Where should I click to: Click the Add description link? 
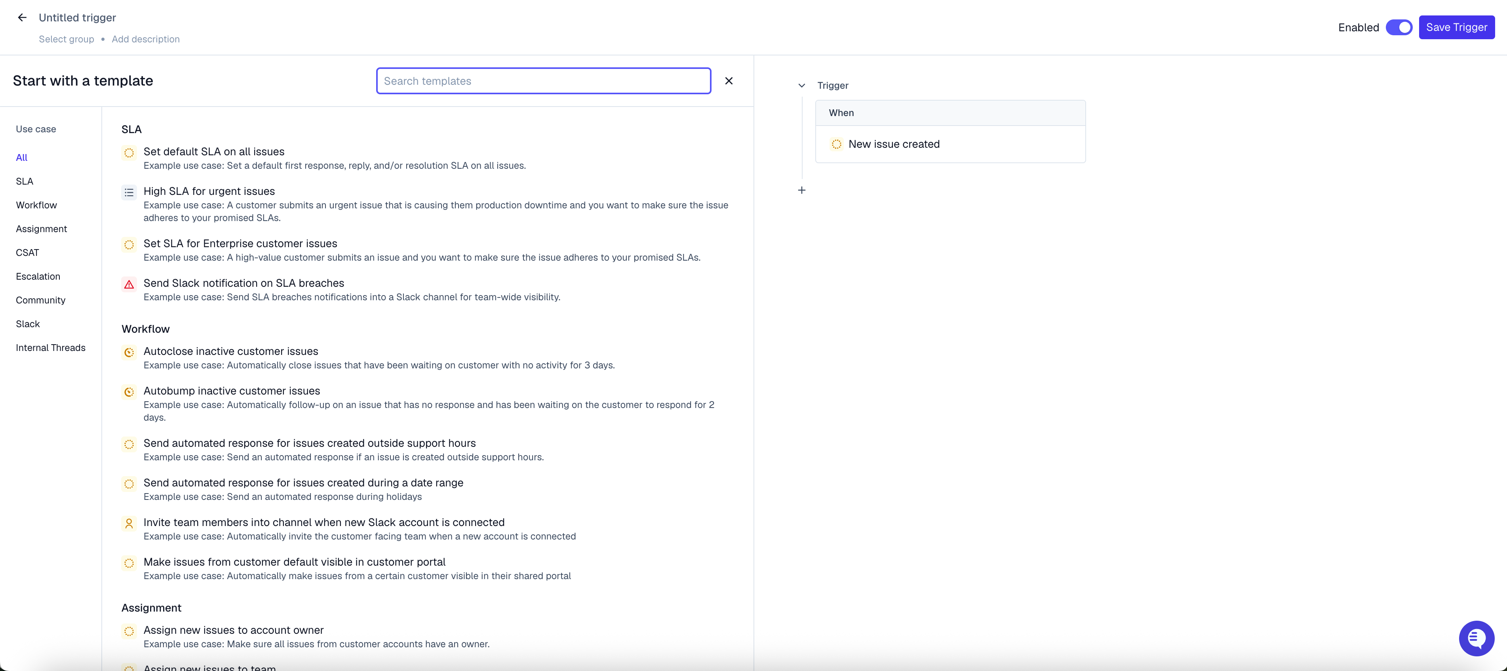146,39
